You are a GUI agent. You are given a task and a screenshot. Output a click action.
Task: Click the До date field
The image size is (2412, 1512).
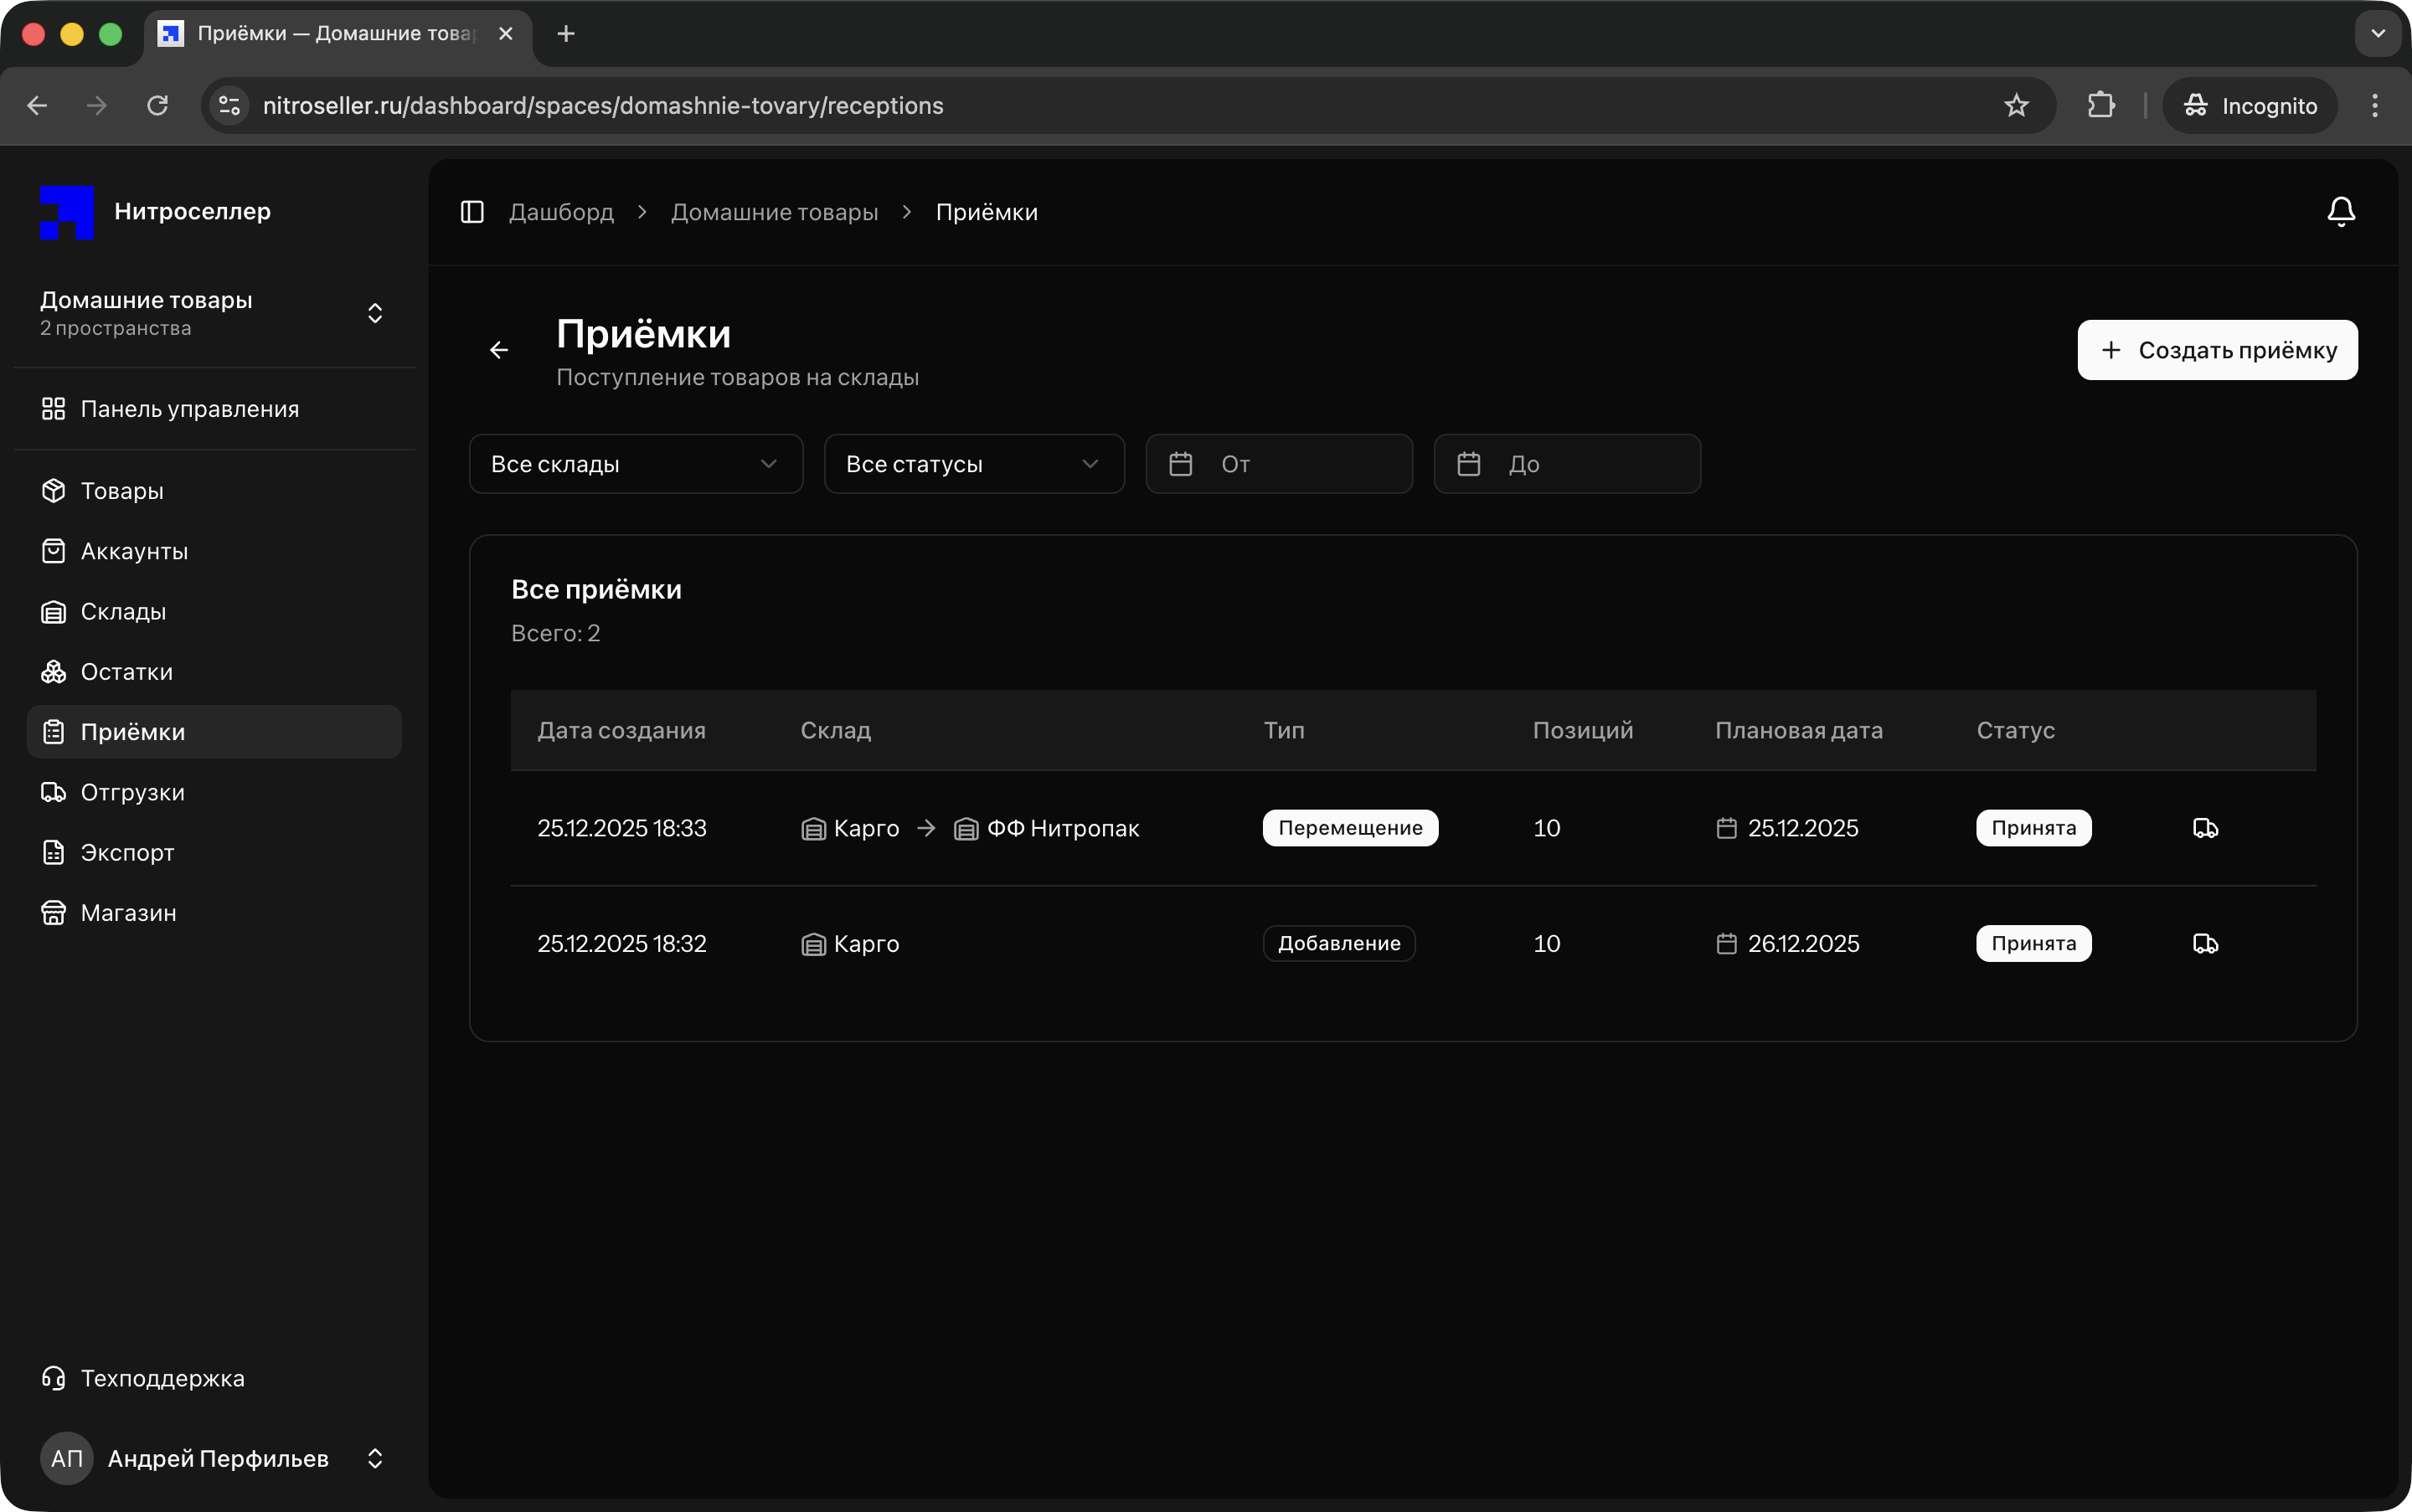[x=1567, y=464]
